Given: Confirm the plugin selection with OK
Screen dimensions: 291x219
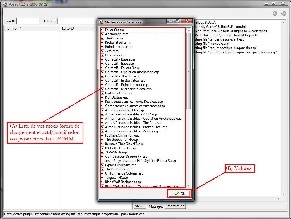Looking at the screenshot, I should (179, 194).
